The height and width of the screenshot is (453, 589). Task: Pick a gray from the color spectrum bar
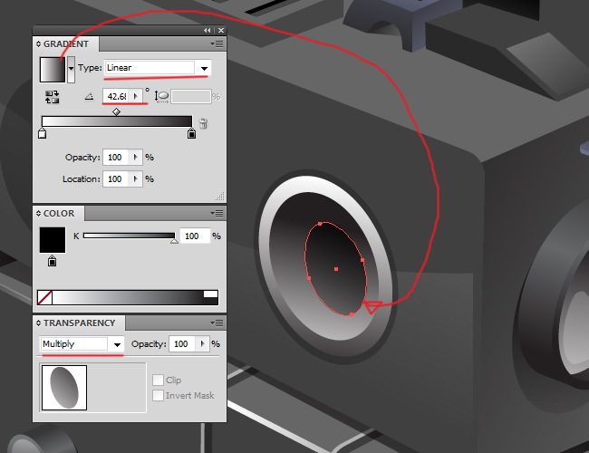128,297
